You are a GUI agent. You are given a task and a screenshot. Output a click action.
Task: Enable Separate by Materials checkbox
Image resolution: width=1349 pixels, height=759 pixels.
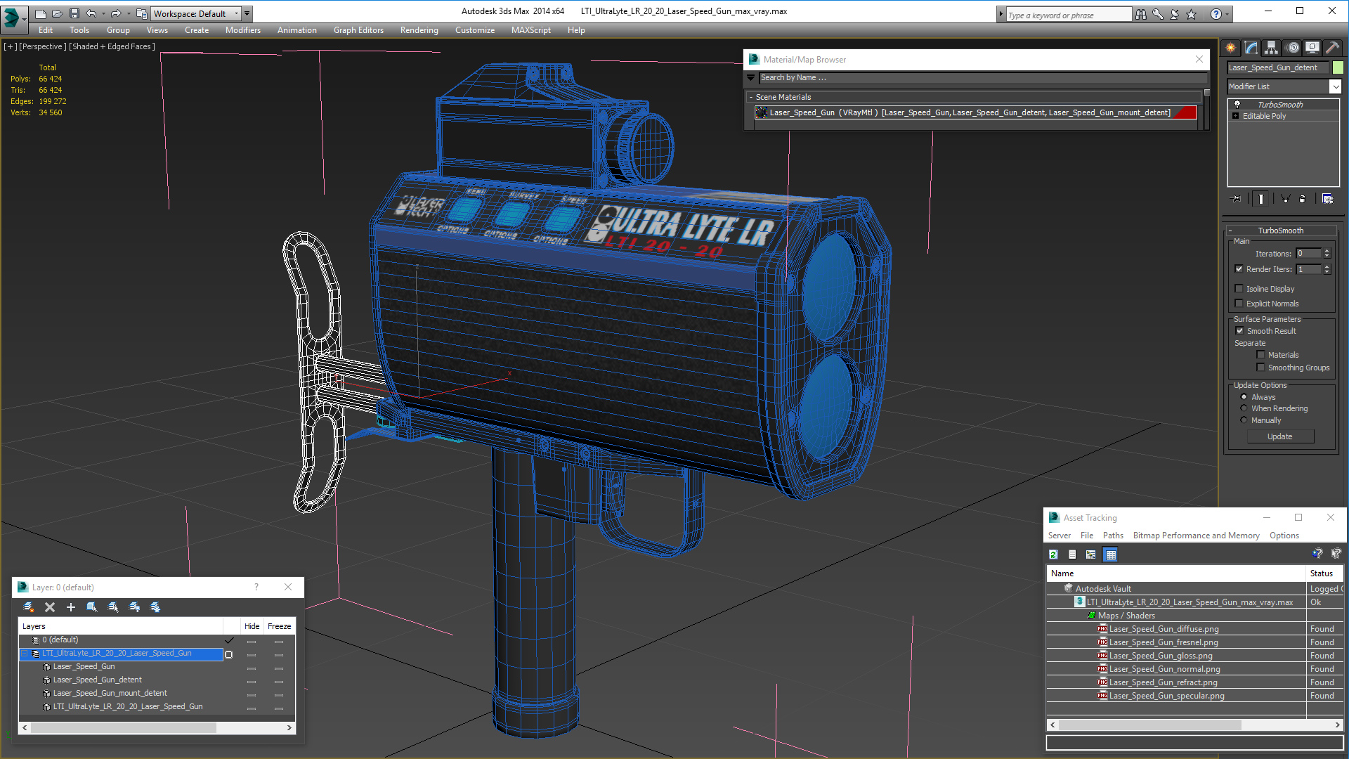[1260, 354]
